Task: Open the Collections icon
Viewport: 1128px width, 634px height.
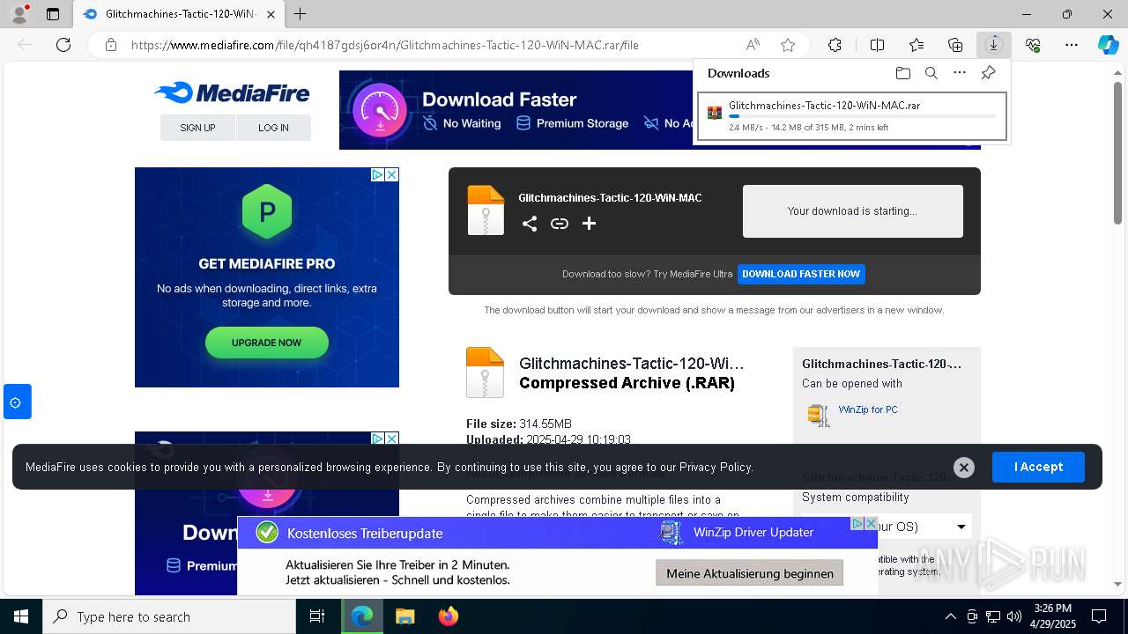Action: (955, 45)
